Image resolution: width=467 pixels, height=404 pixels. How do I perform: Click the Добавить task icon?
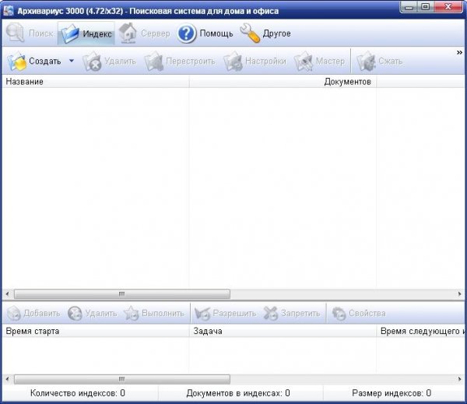14,314
